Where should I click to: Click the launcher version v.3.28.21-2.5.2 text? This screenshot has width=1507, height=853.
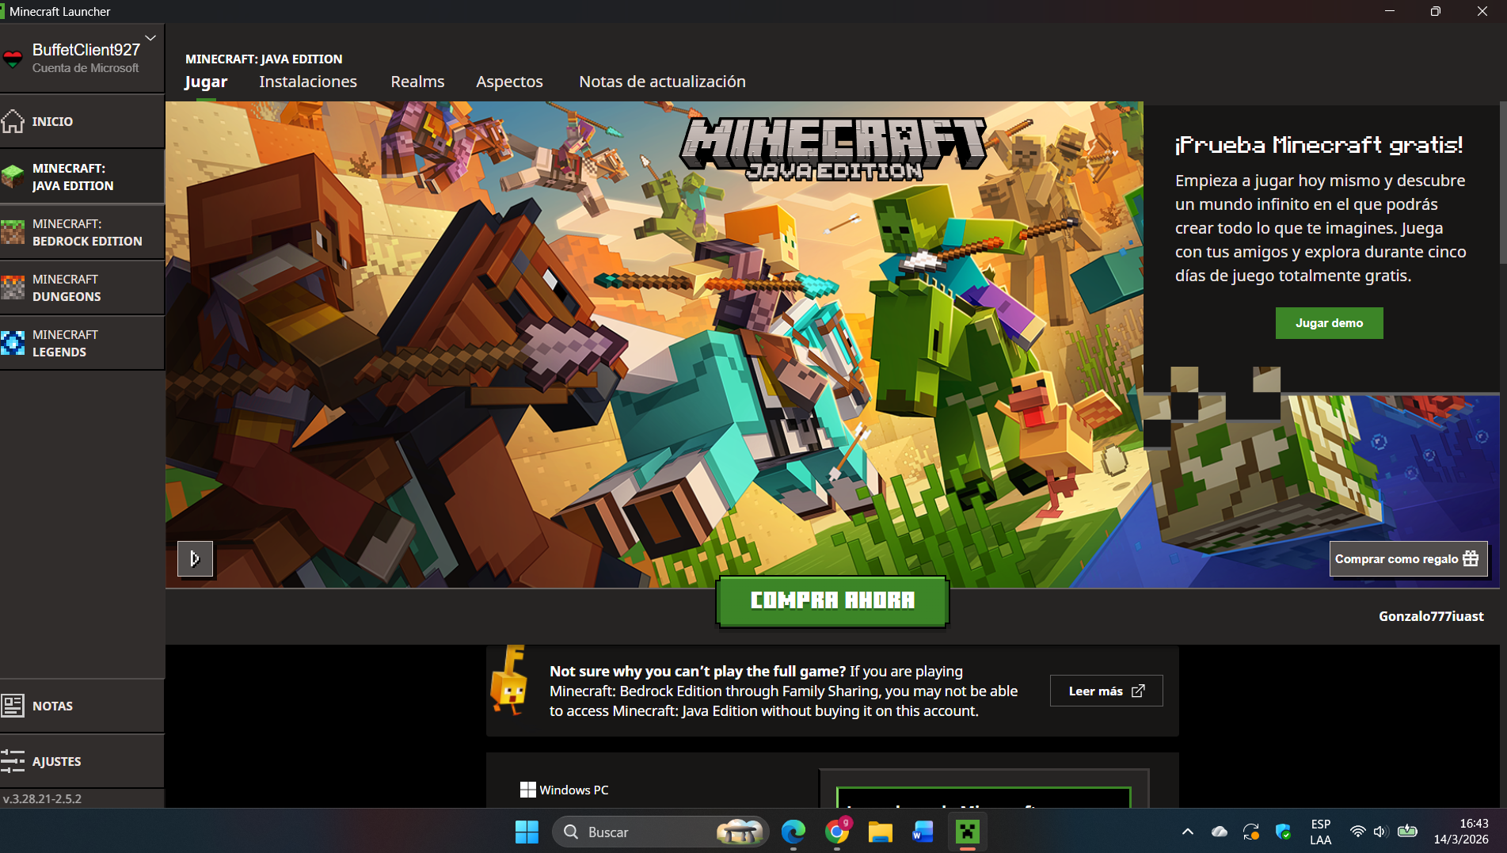click(43, 798)
